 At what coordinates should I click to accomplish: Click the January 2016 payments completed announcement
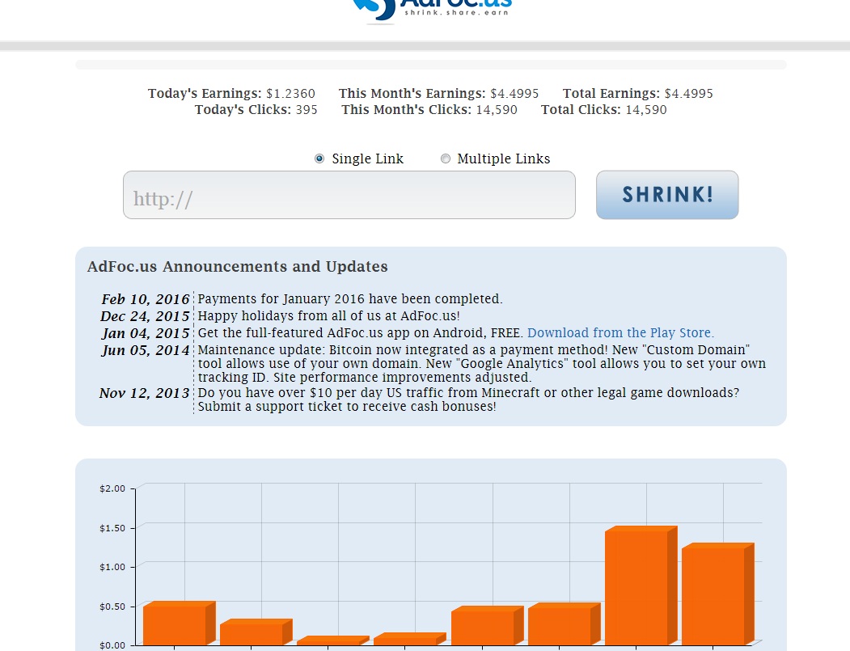tap(350, 299)
